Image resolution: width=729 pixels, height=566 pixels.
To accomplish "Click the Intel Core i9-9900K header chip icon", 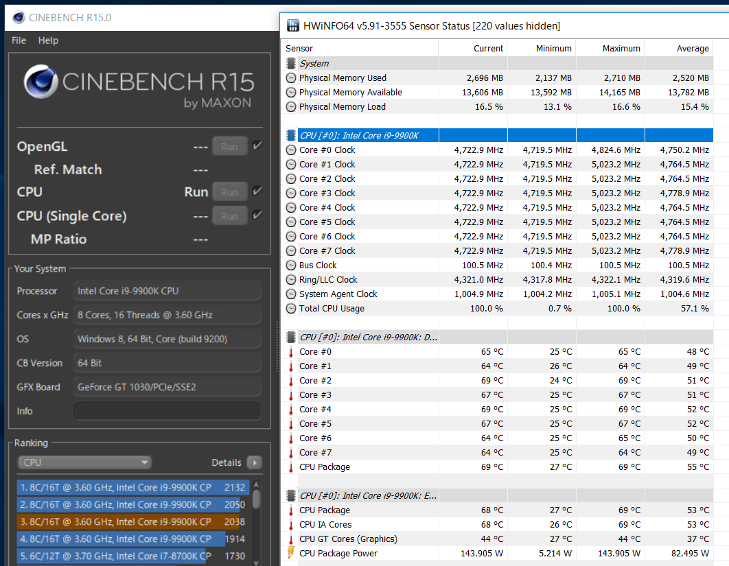I will pos(291,135).
